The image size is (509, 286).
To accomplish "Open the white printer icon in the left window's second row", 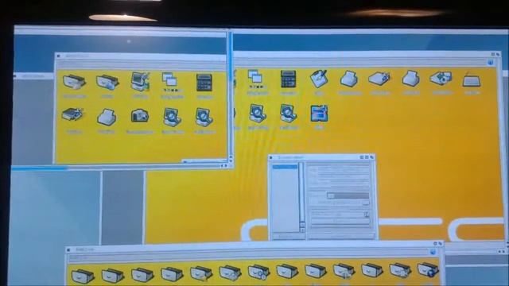I will (x=107, y=117).
